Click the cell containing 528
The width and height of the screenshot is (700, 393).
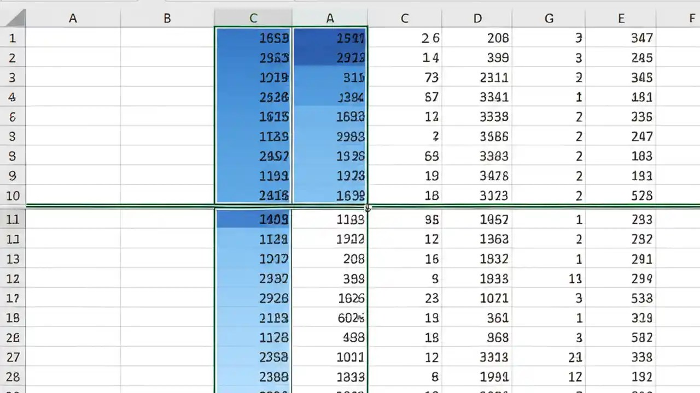click(x=621, y=196)
